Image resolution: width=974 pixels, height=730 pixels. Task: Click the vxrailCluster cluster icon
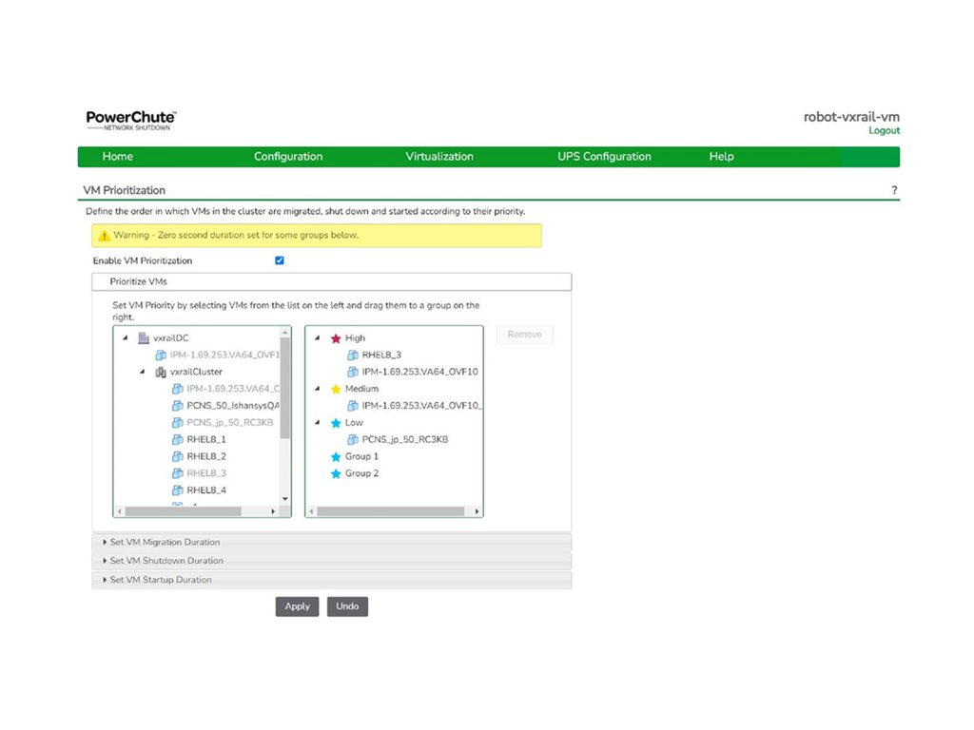[161, 373]
